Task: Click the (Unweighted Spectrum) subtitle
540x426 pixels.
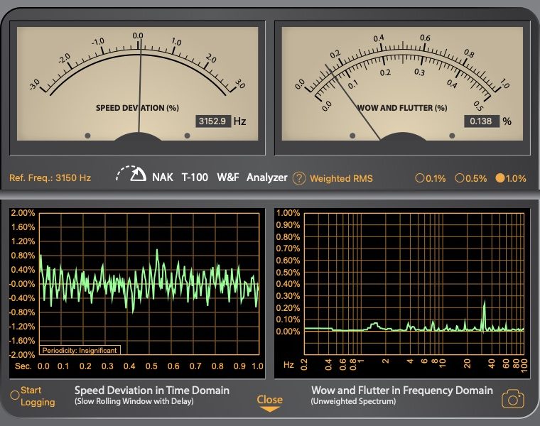Action: 353,401
